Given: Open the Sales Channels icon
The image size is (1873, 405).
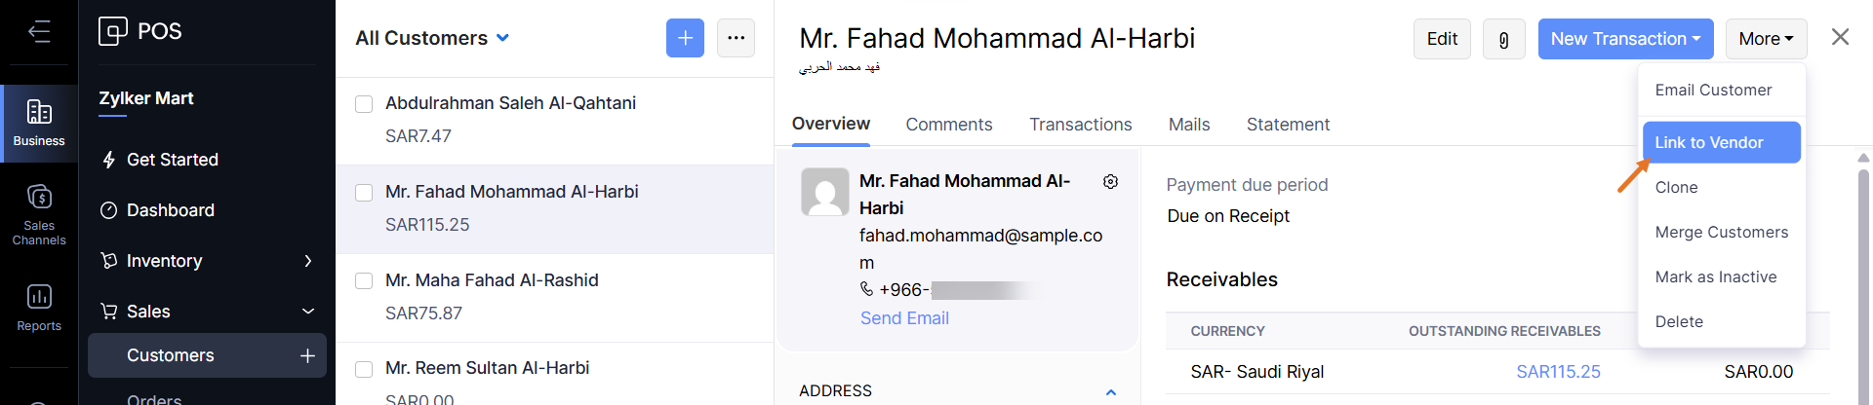Looking at the screenshot, I should (x=39, y=213).
